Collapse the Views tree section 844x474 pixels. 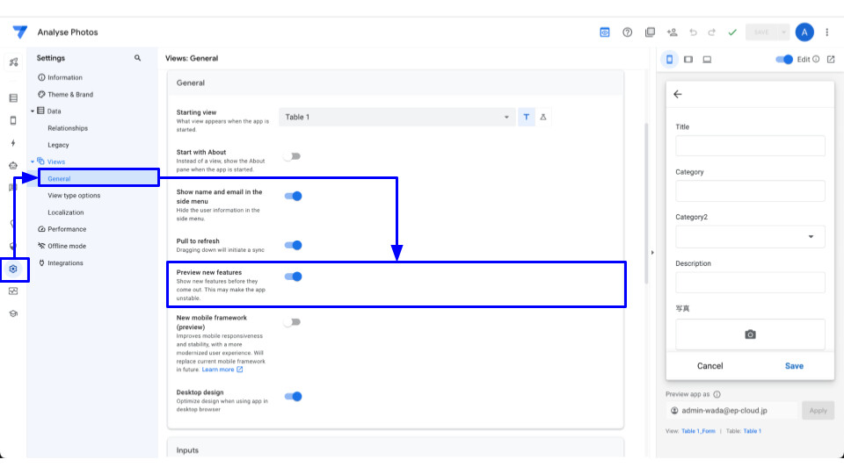click(33, 162)
